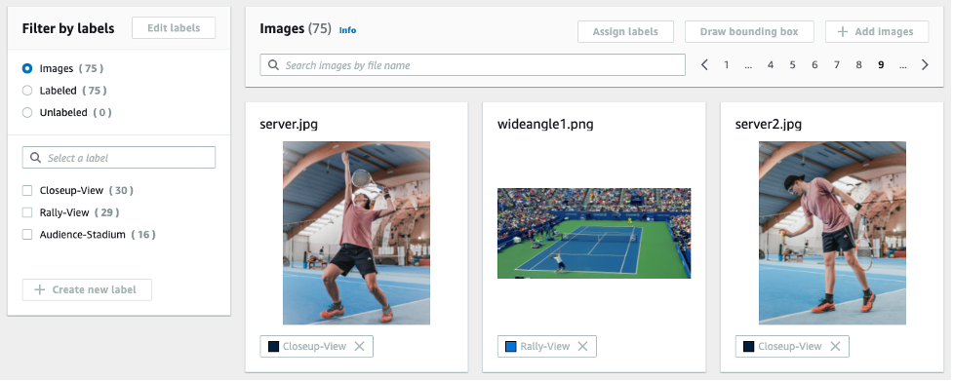Remove Closeup-View label from server.jpg

tap(359, 347)
